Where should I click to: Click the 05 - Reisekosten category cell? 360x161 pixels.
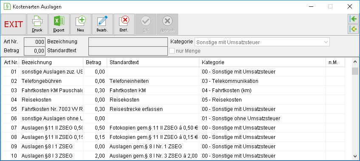pyautogui.click(x=263, y=100)
